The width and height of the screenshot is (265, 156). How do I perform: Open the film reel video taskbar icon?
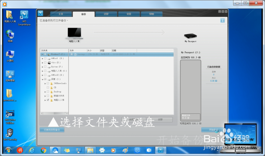point(137,150)
